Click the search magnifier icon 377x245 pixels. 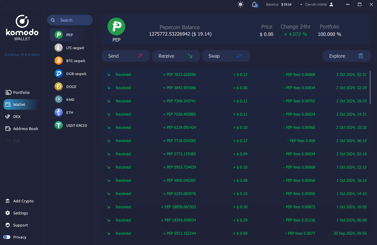point(53,20)
